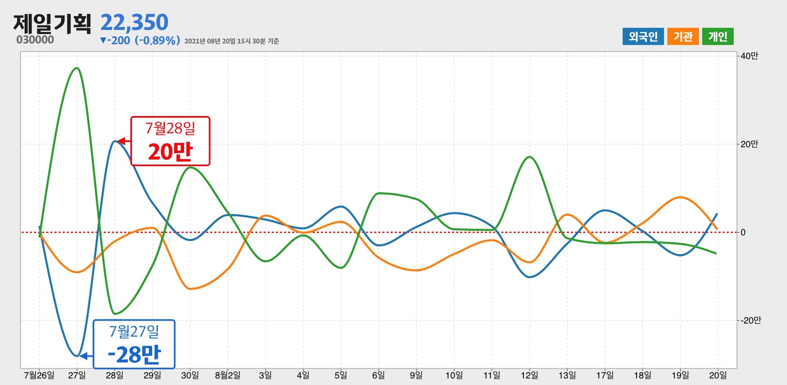Click the 30일 x-axis label
787x385 pixels.
coord(190,375)
